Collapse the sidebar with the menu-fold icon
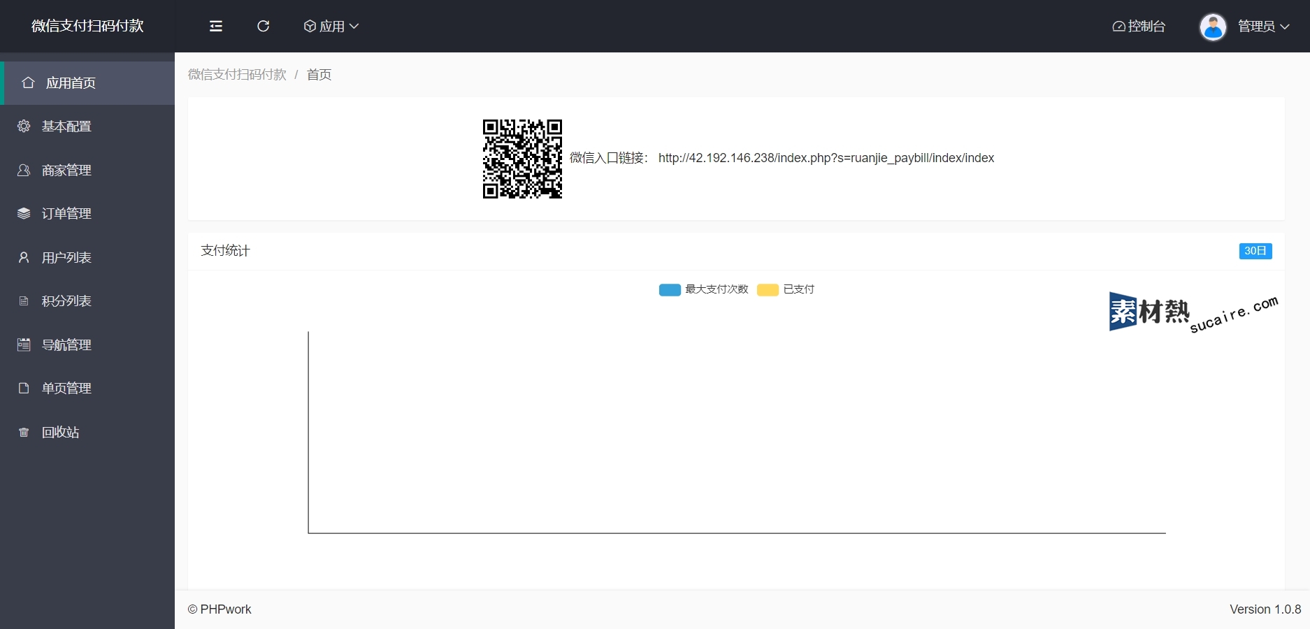 pyautogui.click(x=216, y=26)
